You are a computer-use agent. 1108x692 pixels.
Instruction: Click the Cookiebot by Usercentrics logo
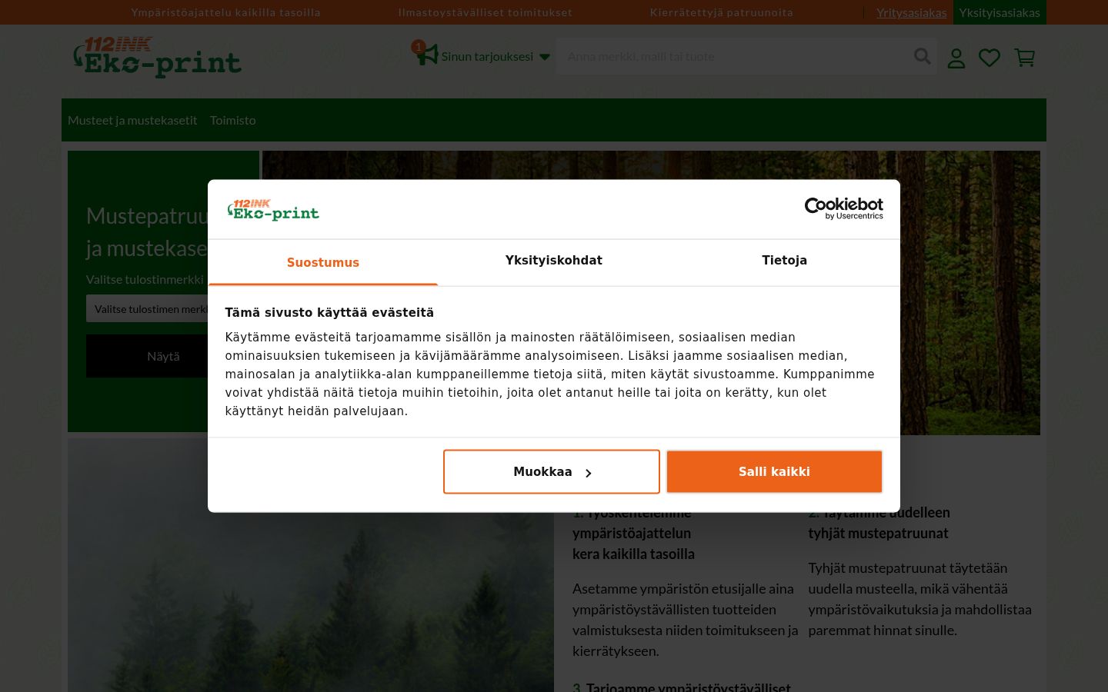[843, 208]
